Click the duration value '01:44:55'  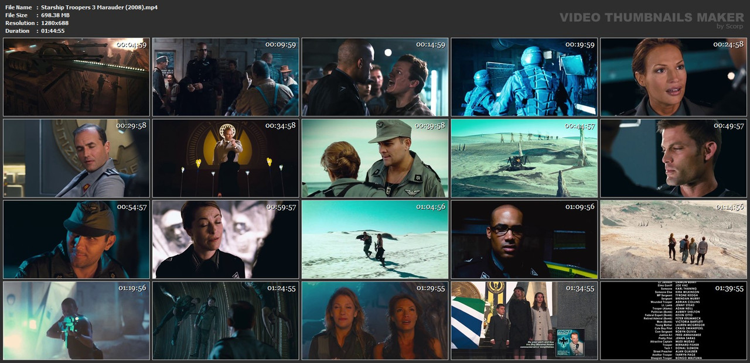(x=53, y=30)
